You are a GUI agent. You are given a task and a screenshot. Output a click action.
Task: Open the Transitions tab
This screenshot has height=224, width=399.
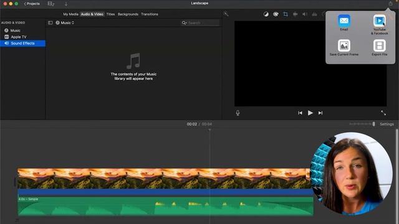(150, 14)
